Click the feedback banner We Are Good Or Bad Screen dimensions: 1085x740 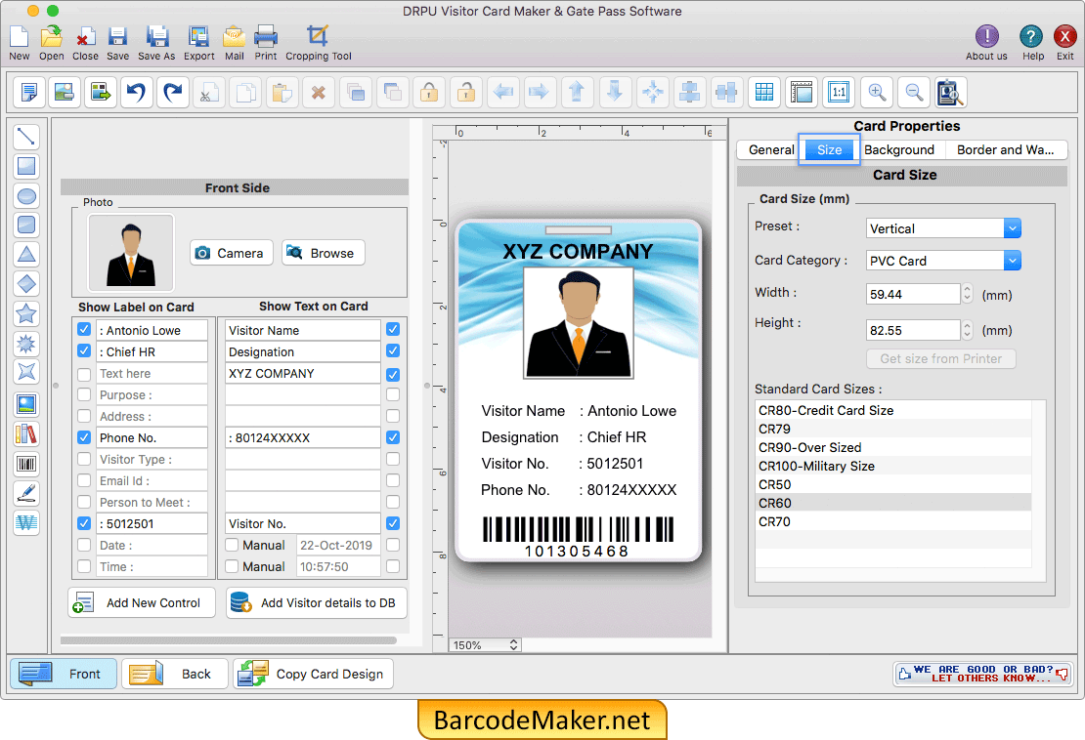[982, 673]
